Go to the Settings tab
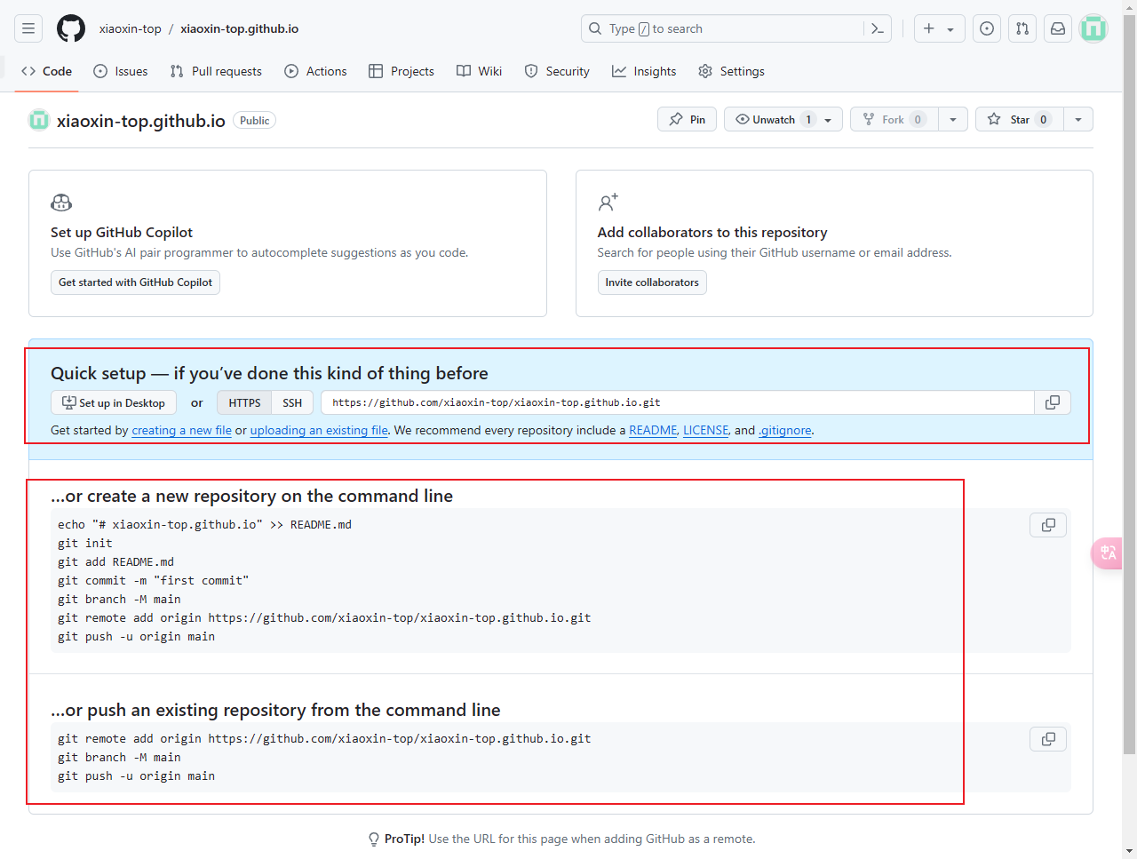 pyautogui.click(x=731, y=71)
